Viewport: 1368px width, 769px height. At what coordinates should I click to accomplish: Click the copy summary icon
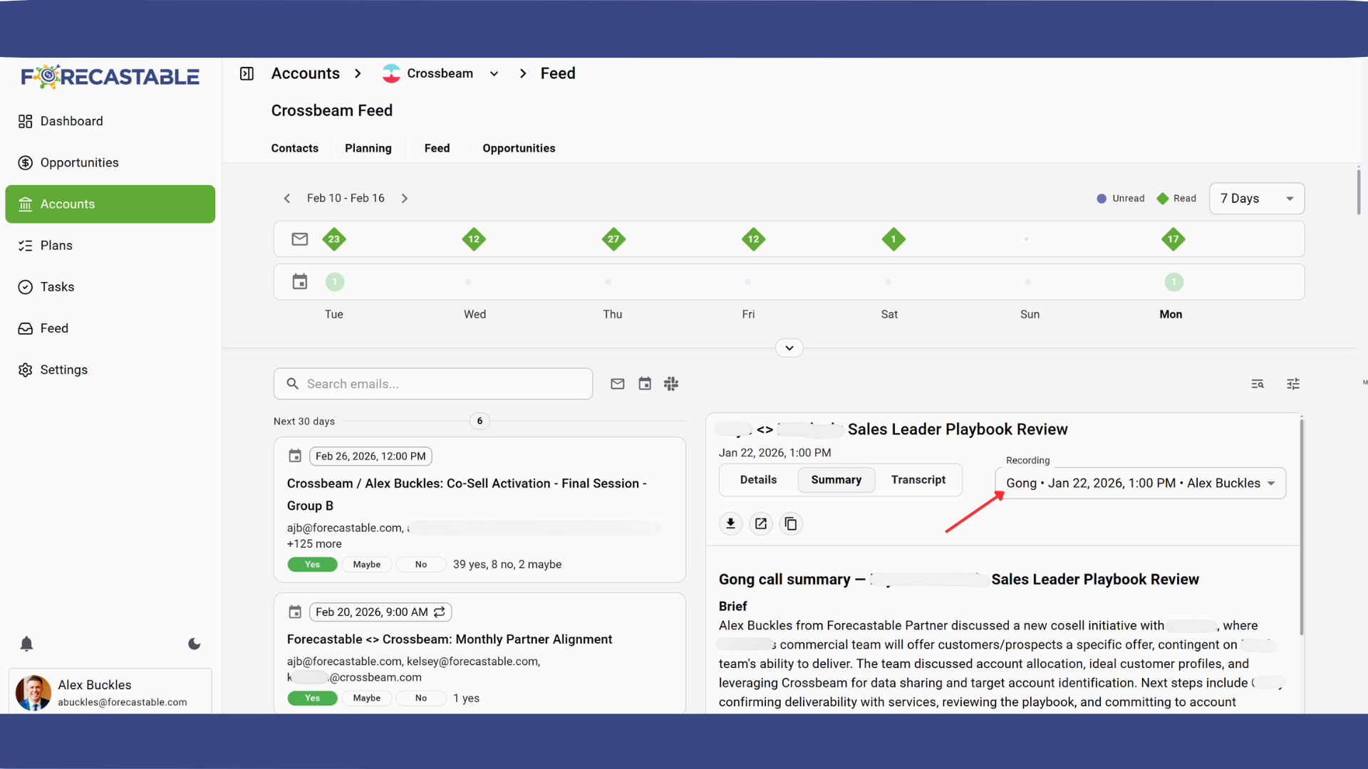791,524
